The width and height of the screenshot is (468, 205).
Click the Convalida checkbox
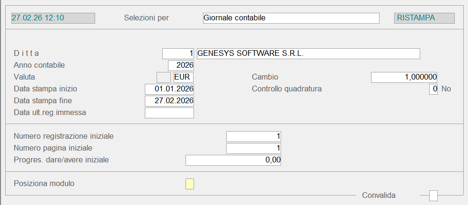(x=433, y=196)
